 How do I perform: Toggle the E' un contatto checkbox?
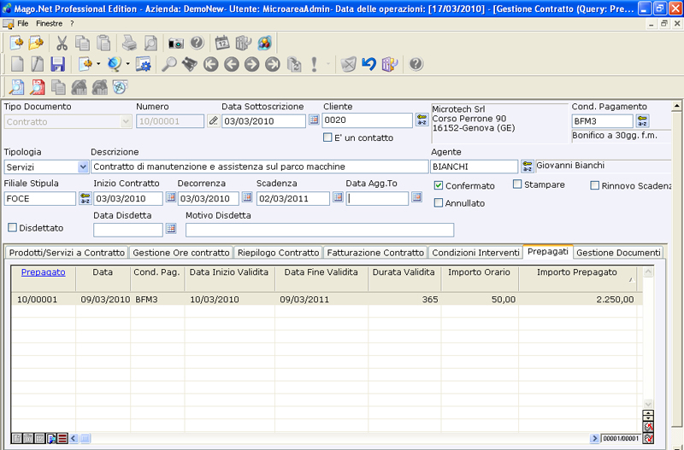[327, 137]
